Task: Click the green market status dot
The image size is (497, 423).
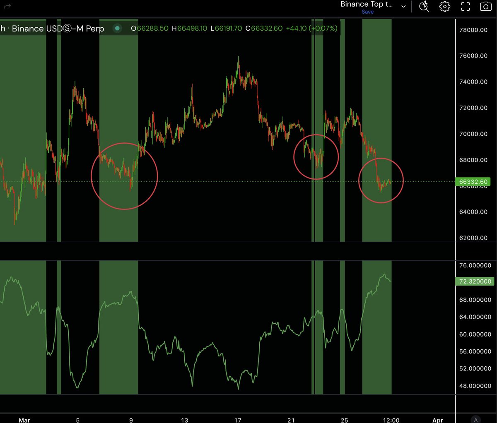Action: tap(118, 29)
